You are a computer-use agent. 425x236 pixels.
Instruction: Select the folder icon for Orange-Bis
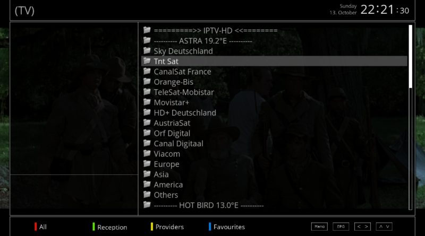147,82
